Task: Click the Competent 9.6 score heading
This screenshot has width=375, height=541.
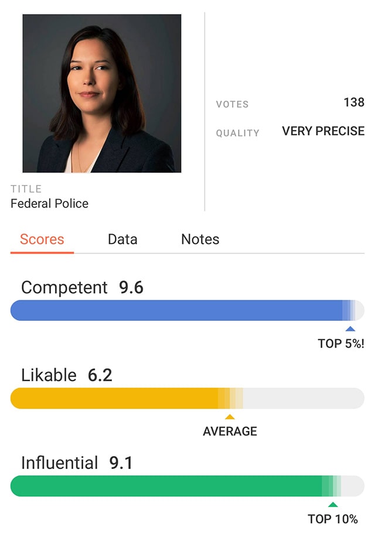Action: click(x=82, y=287)
